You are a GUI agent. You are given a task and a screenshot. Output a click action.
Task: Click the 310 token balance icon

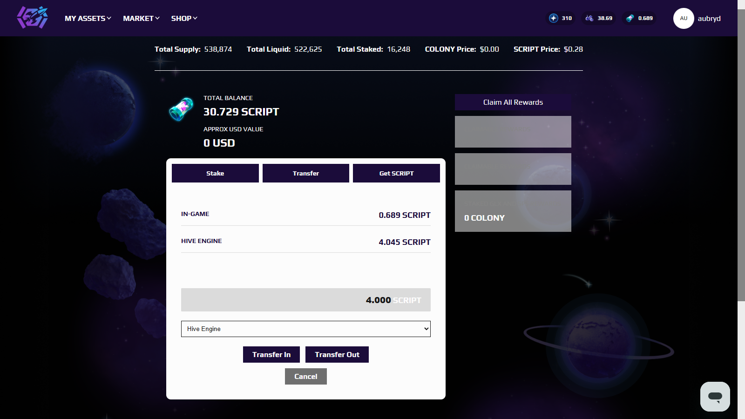pos(554,18)
